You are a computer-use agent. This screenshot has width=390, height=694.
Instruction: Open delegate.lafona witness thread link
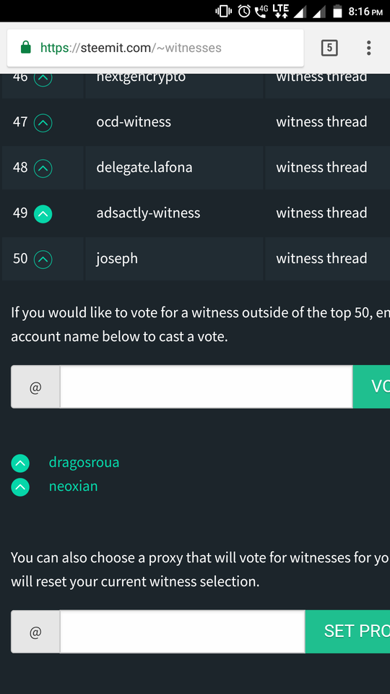click(321, 167)
